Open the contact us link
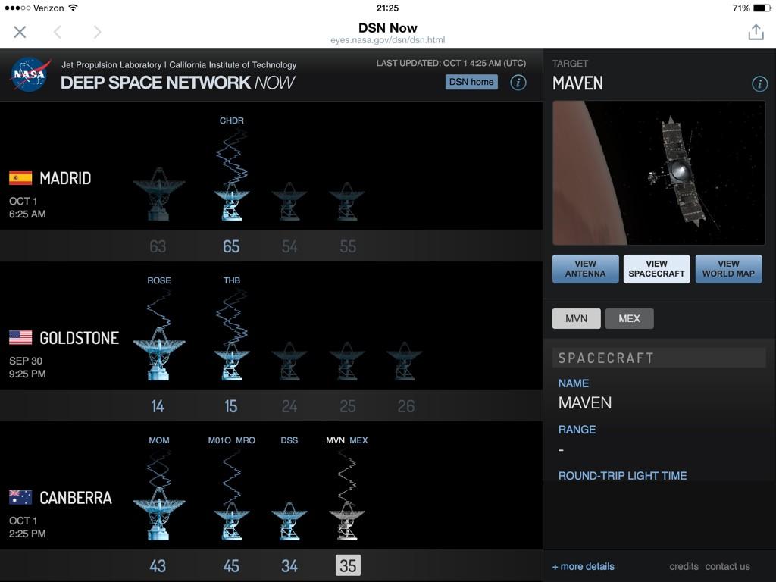This screenshot has height=582, width=776. coord(727,567)
